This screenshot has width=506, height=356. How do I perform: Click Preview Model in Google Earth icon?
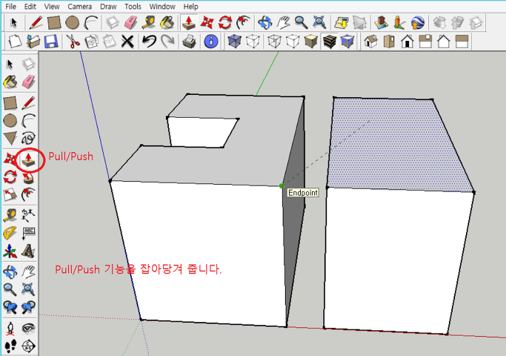418,22
